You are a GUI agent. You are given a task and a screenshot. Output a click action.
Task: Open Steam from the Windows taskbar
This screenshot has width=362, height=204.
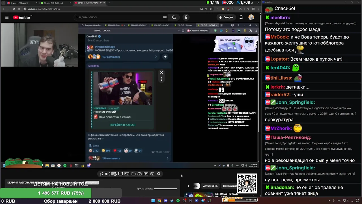coord(172,201)
